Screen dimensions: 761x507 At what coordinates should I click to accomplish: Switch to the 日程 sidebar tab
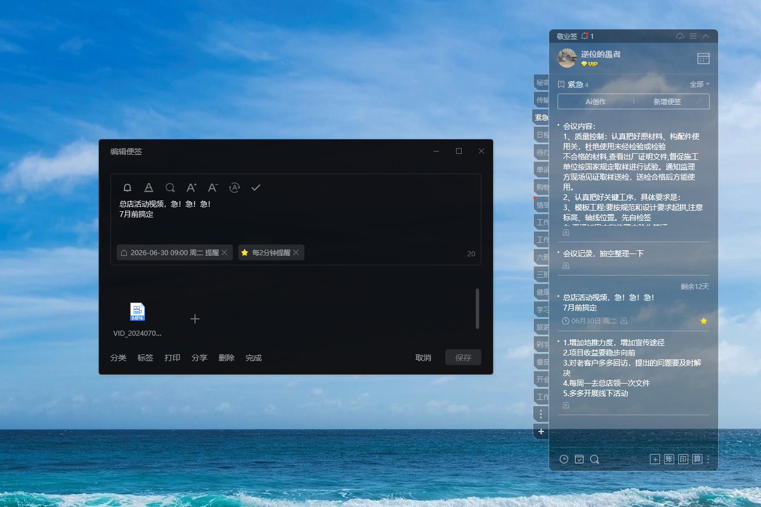click(x=542, y=135)
